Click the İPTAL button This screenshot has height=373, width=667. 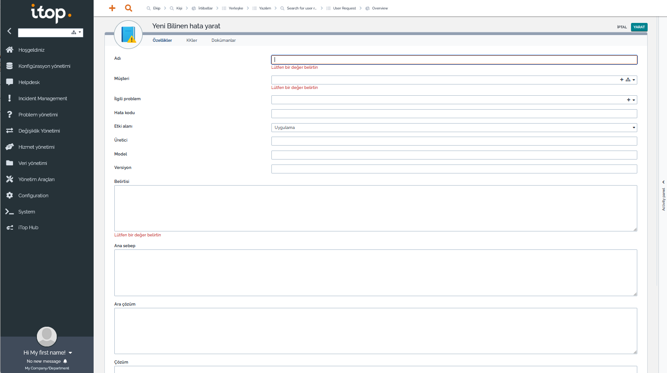(x=622, y=27)
